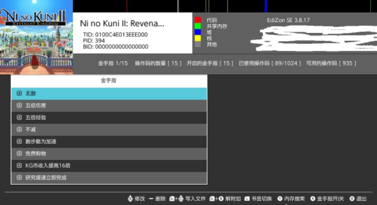Viewport: 377px width, 205px height.
Task: Click the 操作码的数量 [ 15 ] status entry
Action: click(158, 63)
